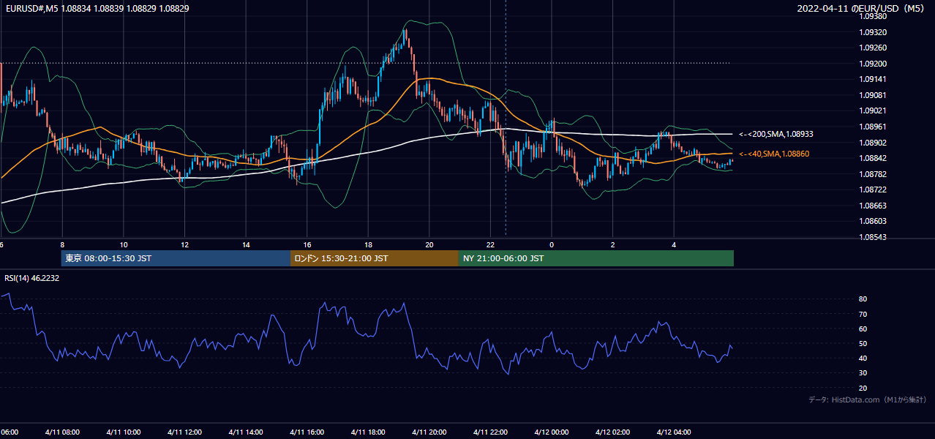Viewport: 935px width, 439px height.
Task: Click the 4/11 18:00 date axis label
Action: [368, 432]
